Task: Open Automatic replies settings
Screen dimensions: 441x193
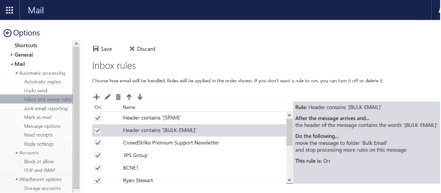Action: coord(42,82)
